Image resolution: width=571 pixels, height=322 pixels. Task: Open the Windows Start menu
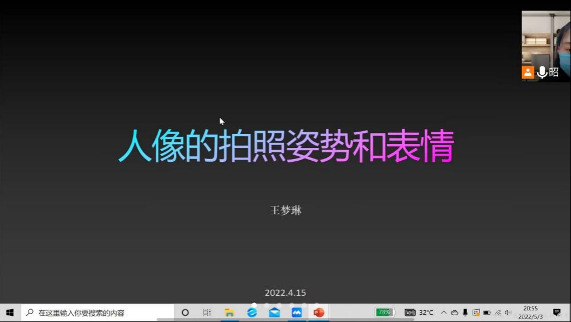pos(9,313)
